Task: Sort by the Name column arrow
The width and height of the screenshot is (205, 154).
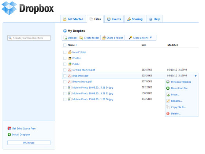Action: tap(77, 45)
